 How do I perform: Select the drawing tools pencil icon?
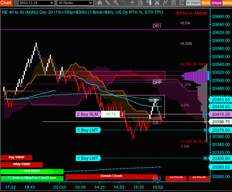pos(108,3)
